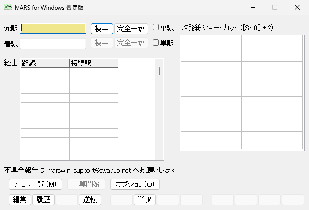The height and width of the screenshot is (210, 309).
Task: Click the 履歴 history button
Action: pos(43,200)
